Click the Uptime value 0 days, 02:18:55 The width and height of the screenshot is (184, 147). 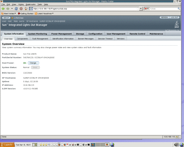31,82
